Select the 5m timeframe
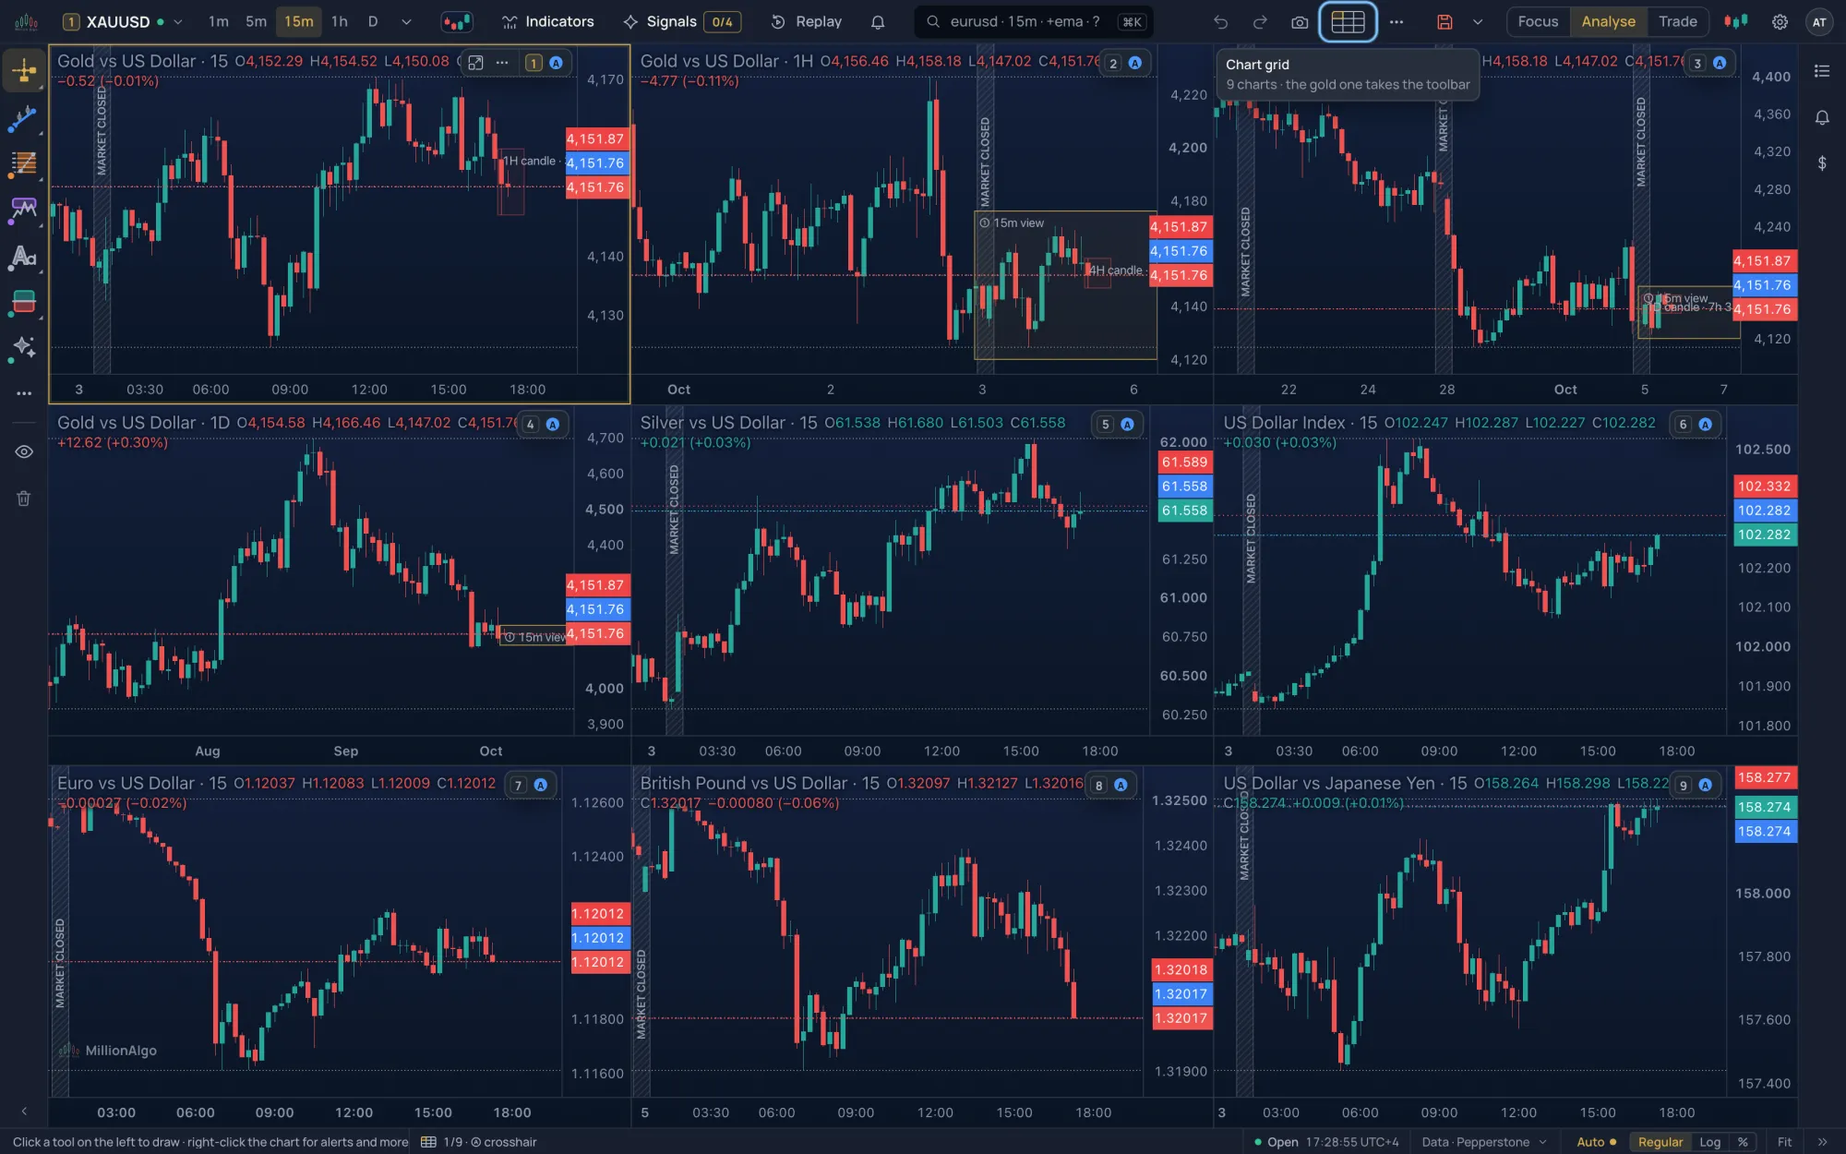Screen dimensions: 1846x1154 click(x=256, y=22)
